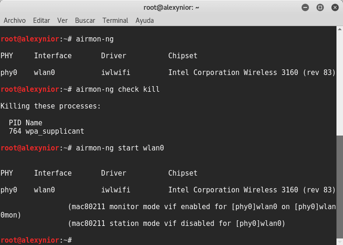Viewport: 343px width, 245px height.
Task: Minimize the terminal window
Action: (305, 7)
